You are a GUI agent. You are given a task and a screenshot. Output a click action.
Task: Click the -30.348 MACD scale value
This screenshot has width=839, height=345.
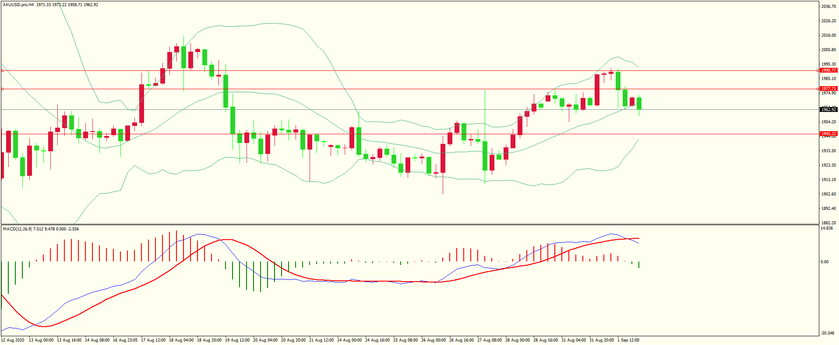pyautogui.click(x=828, y=333)
